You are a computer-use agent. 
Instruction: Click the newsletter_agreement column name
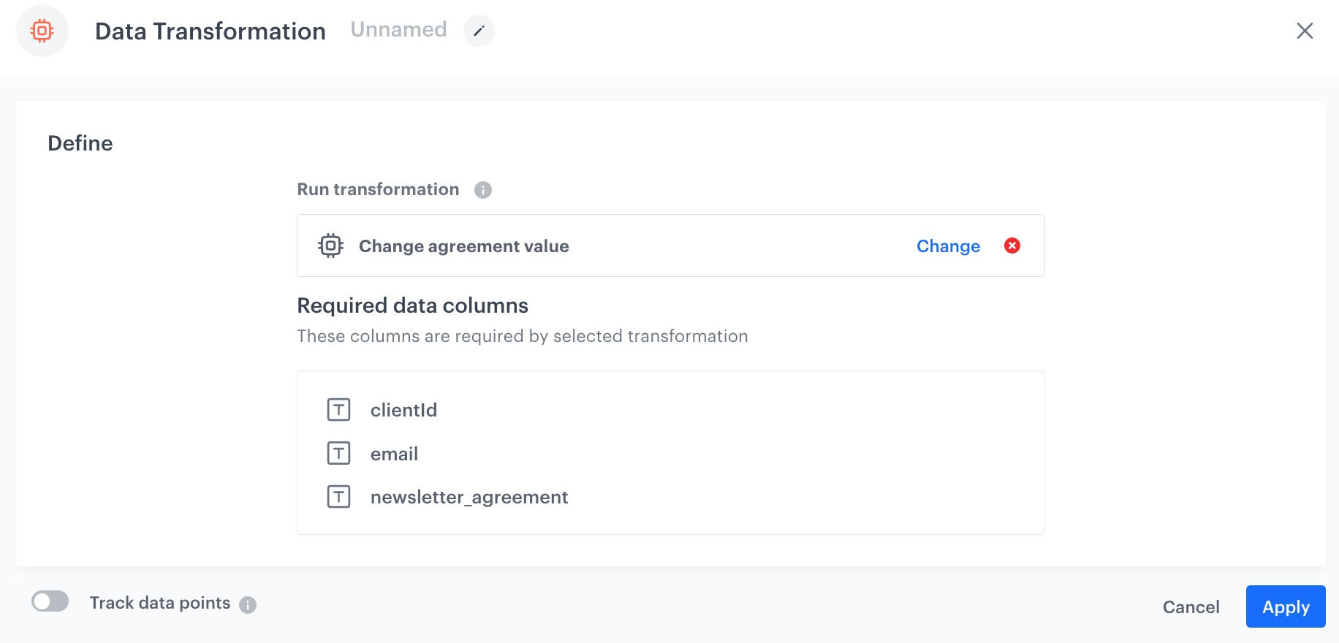469,498
